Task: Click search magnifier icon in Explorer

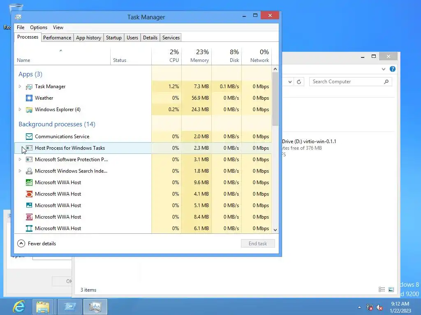Action: 386,82
